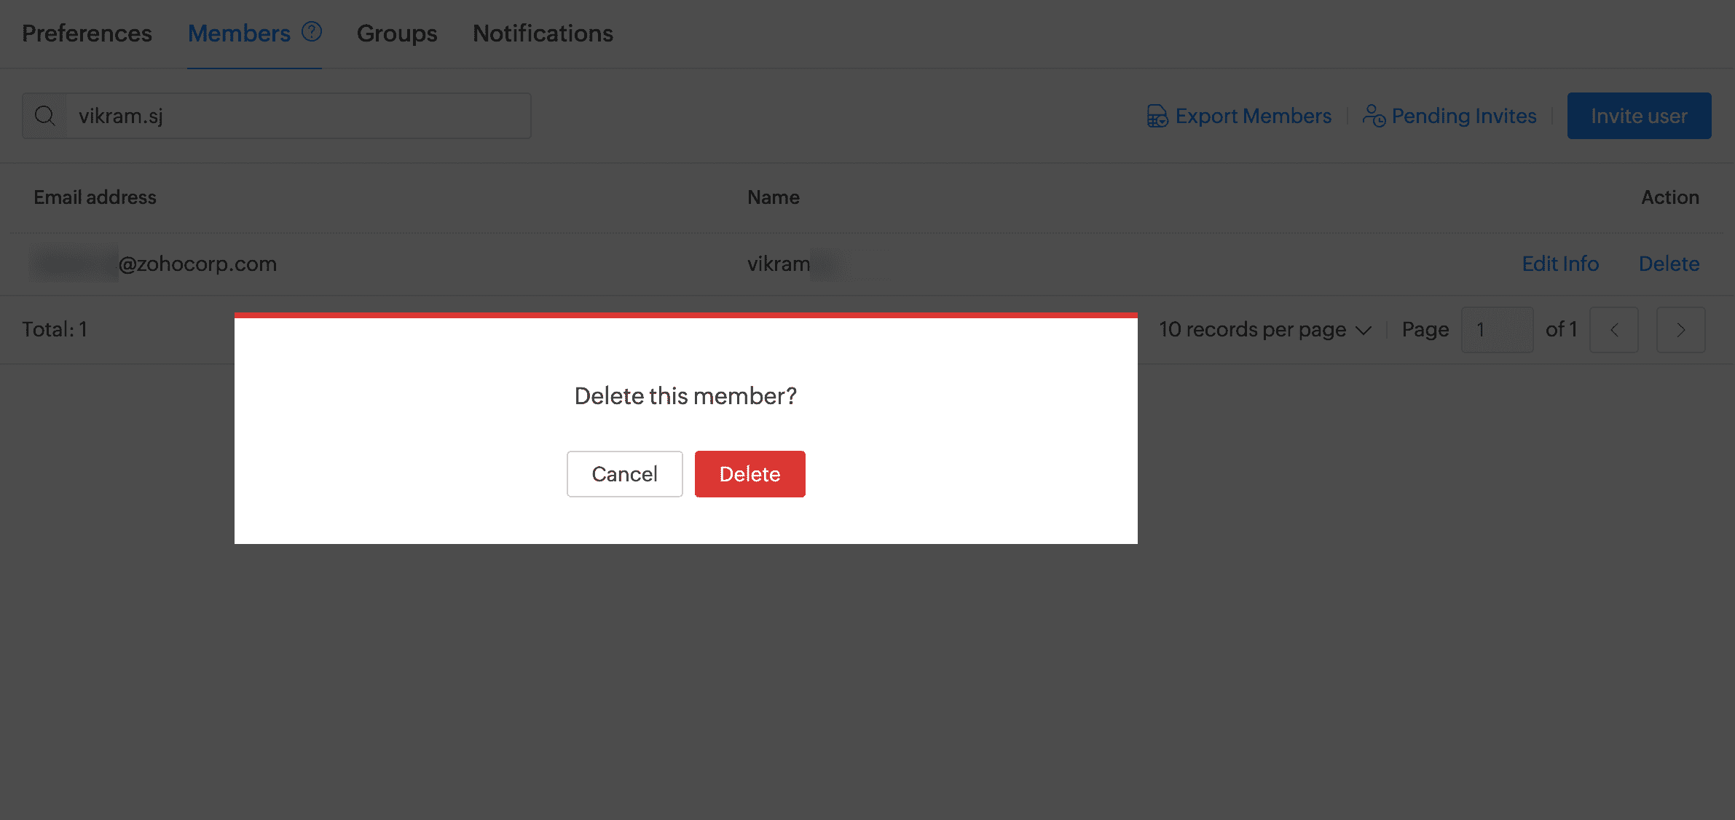Click the Delete link in the member row
Viewport: 1735px width, 820px height.
click(1669, 264)
